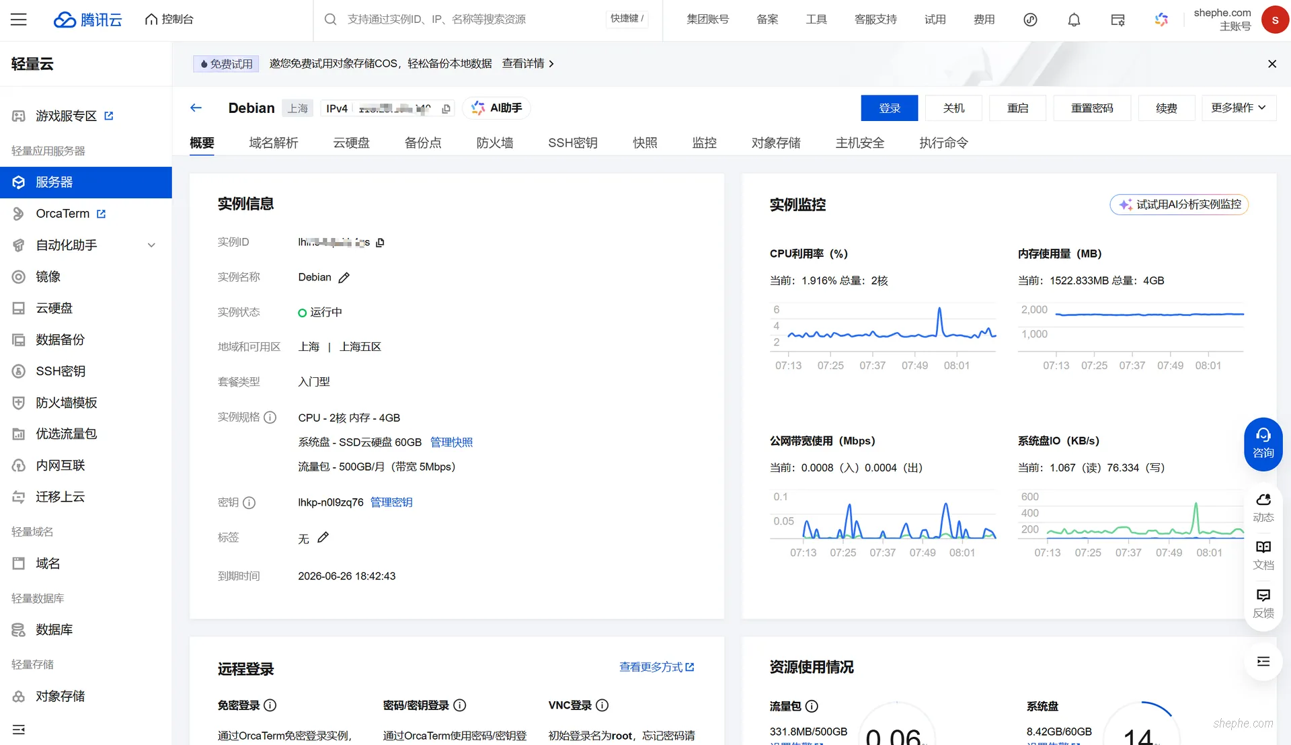
Task: Collapse the 自动化助手 sidebar group
Action: point(151,245)
